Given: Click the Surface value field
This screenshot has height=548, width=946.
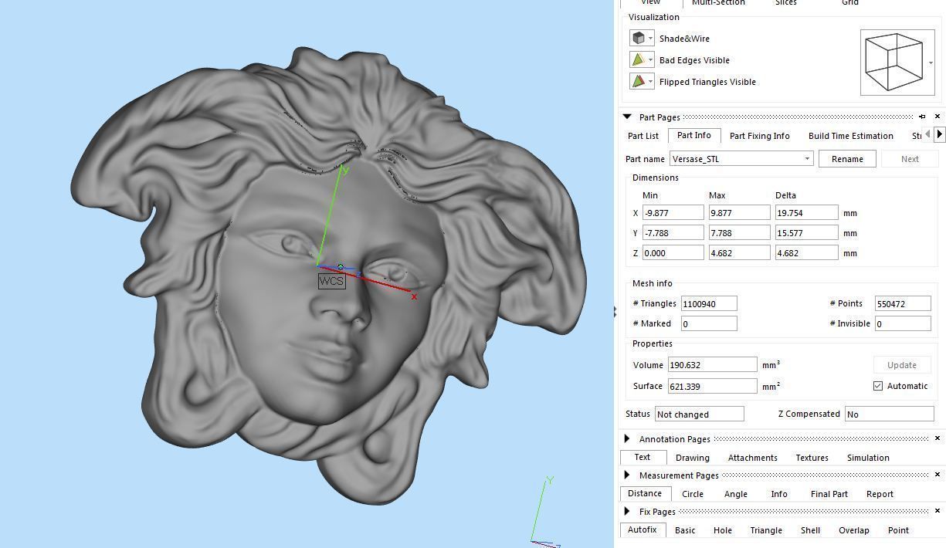Looking at the screenshot, I should point(712,386).
